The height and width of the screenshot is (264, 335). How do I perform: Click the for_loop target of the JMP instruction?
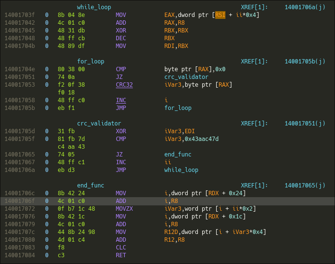click(x=178, y=108)
